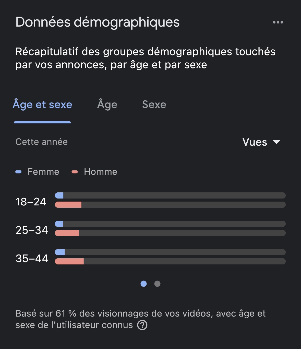Open the three-dot more options menu
Image resolution: width=301 pixels, height=349 pixels.
point(278,22)
